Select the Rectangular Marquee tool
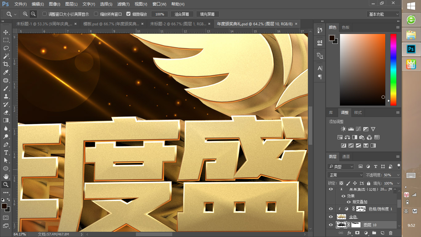 [x=6, y=40]
